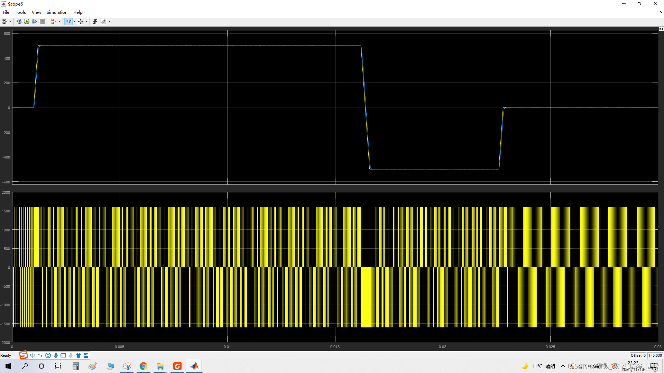Expand the zoom tool dropdown arrow

(75, 21)
